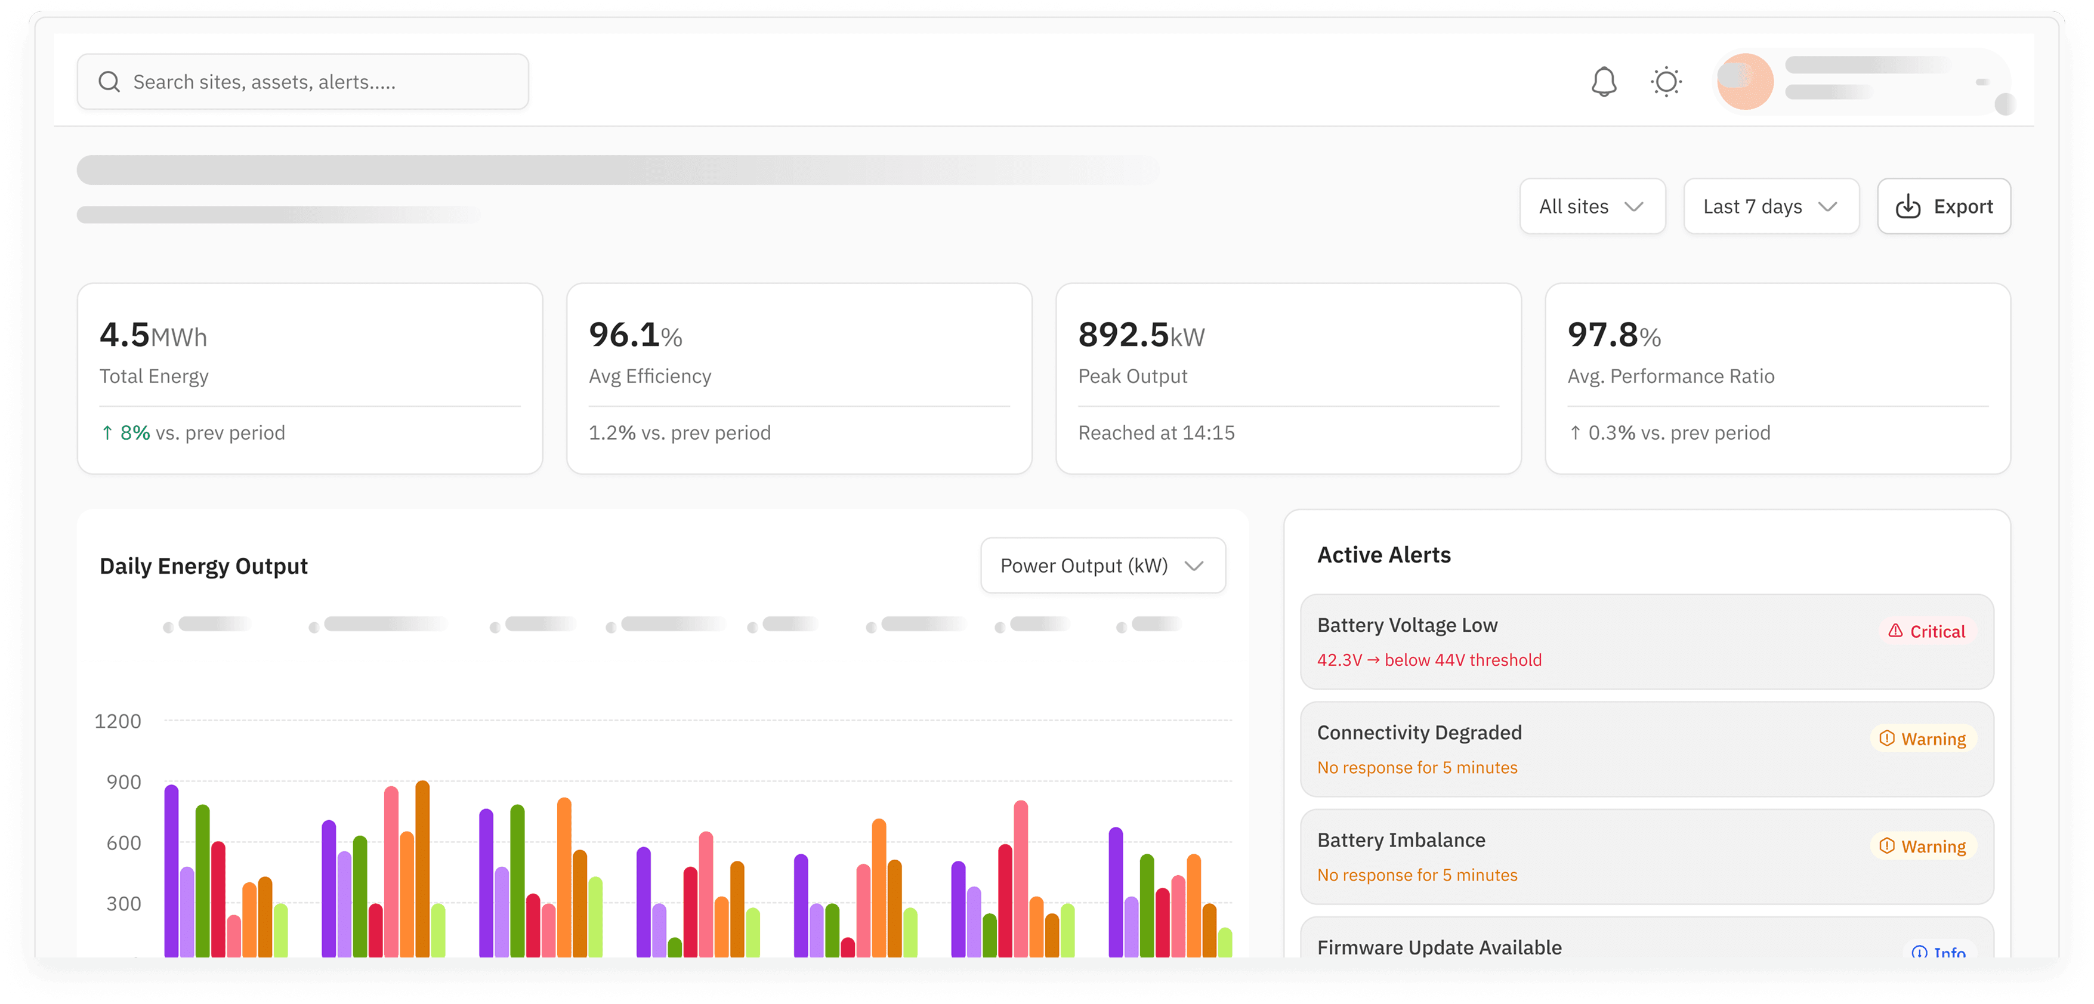Screen dimensions: 2094x1004
Task: Click the 1.2% vs. prev period text
Action: pos(680,433)
